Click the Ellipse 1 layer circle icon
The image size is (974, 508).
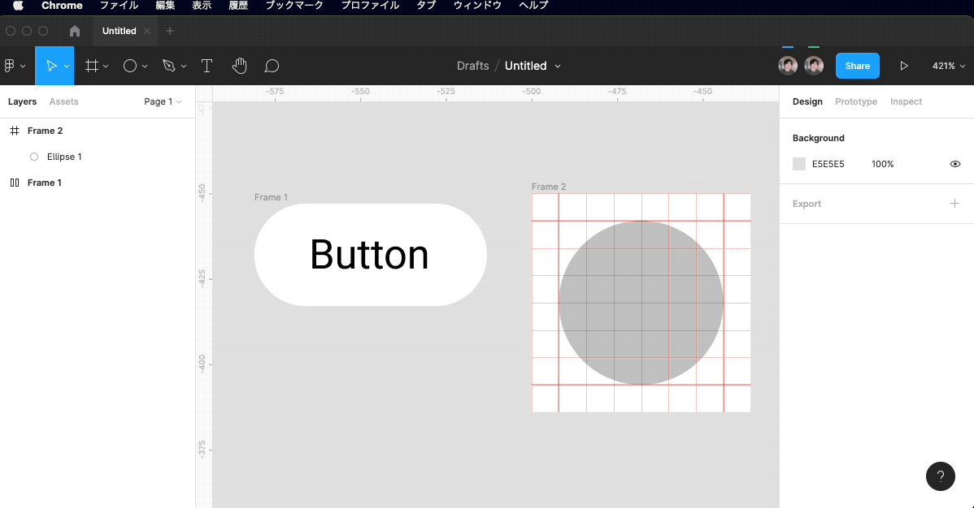point(34,157)
